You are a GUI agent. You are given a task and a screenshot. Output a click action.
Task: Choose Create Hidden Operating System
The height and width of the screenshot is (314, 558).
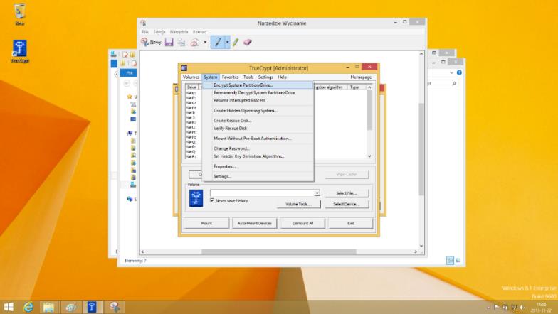point(258,111)
